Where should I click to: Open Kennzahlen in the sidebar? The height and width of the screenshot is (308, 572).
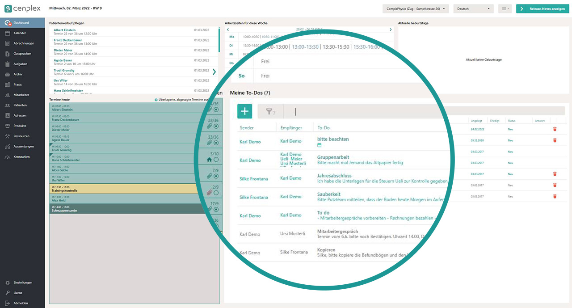point(22,157)
